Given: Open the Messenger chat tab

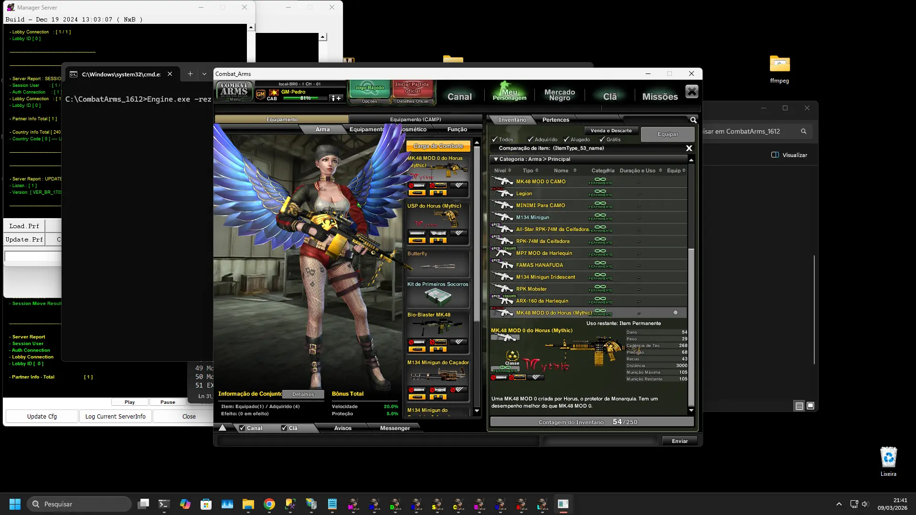Looking at the screenshot, I should tap(394, 428).
